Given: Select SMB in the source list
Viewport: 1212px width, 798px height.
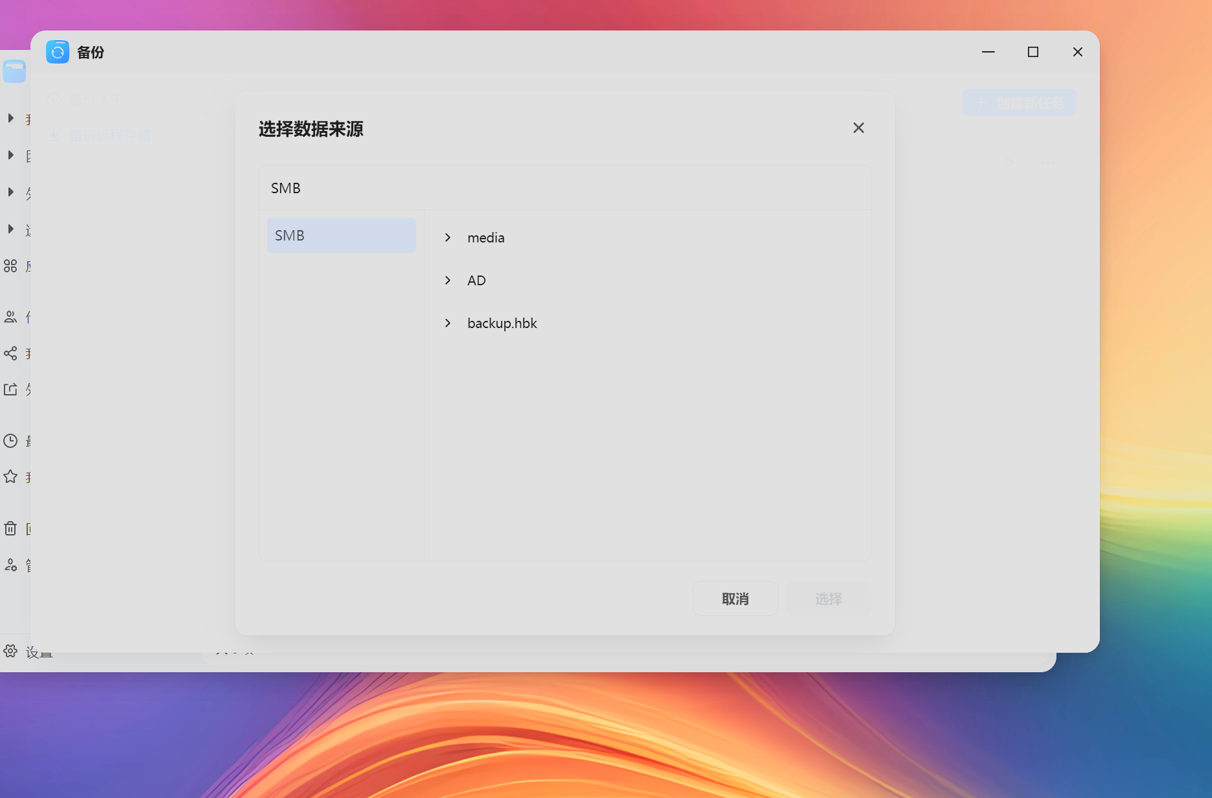Looking at the screenshot, I should [x=342, y=235].
